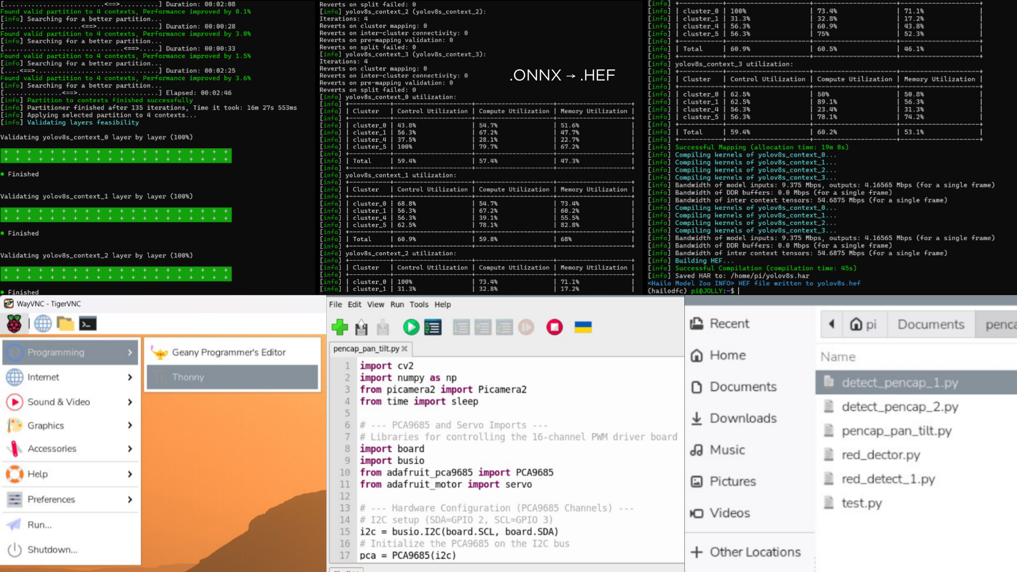
Task: Open file manager folder icon in taskbar
Action: tap(65, 324)
